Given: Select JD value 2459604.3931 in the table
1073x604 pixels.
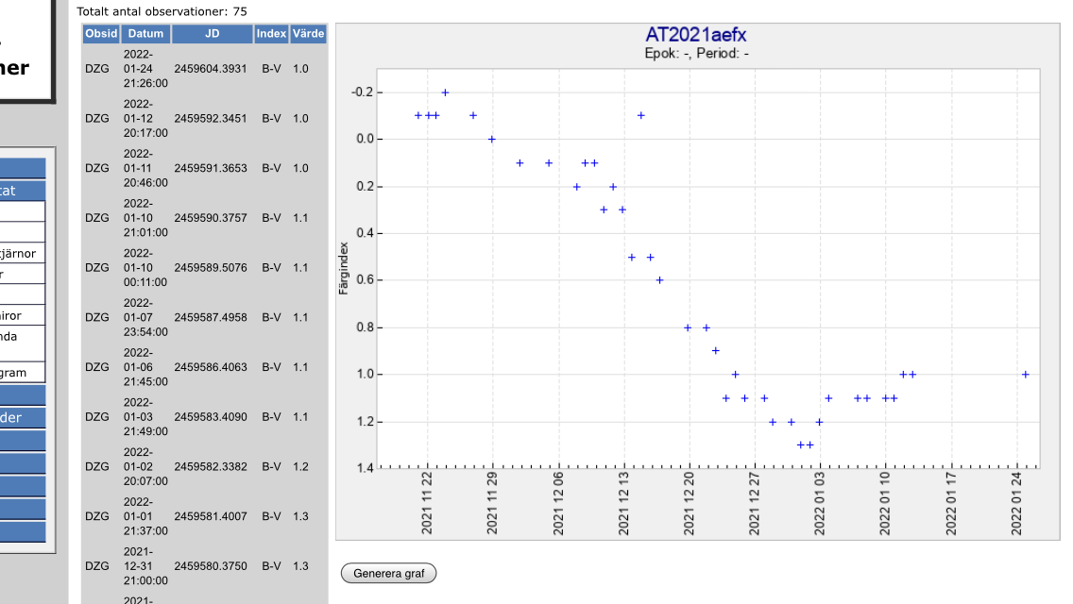Looking at the screenshot, I should (x=211, y=69).
